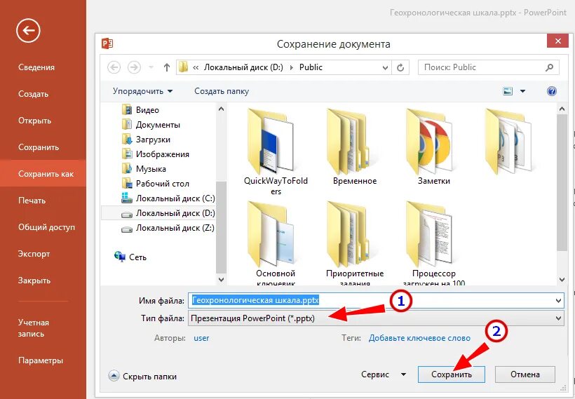Refresh the Public folder view

(400, 67)
